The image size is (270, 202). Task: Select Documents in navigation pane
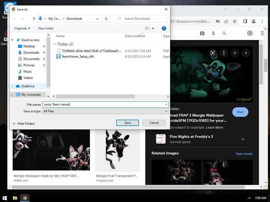click(31, 59)
